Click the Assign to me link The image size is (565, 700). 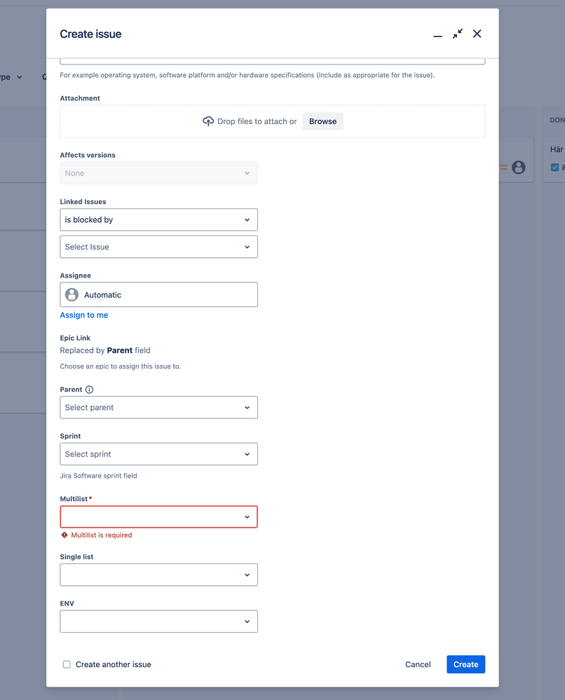[x=84, y=315]
